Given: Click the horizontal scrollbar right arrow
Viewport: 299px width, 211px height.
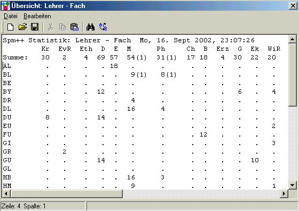Looking at the screenshot, I should 284,193.
